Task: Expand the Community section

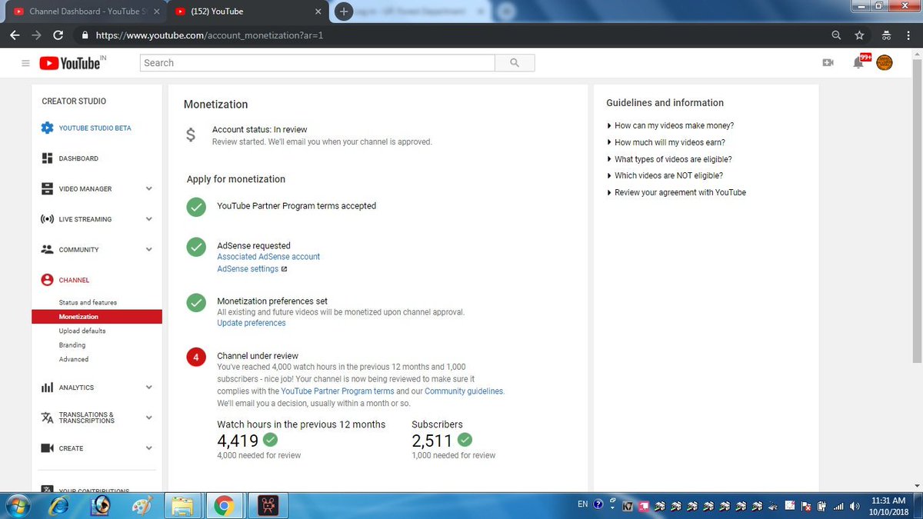Action: point(148,250)
